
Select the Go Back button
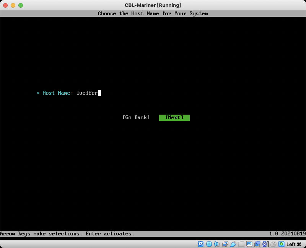136,118
